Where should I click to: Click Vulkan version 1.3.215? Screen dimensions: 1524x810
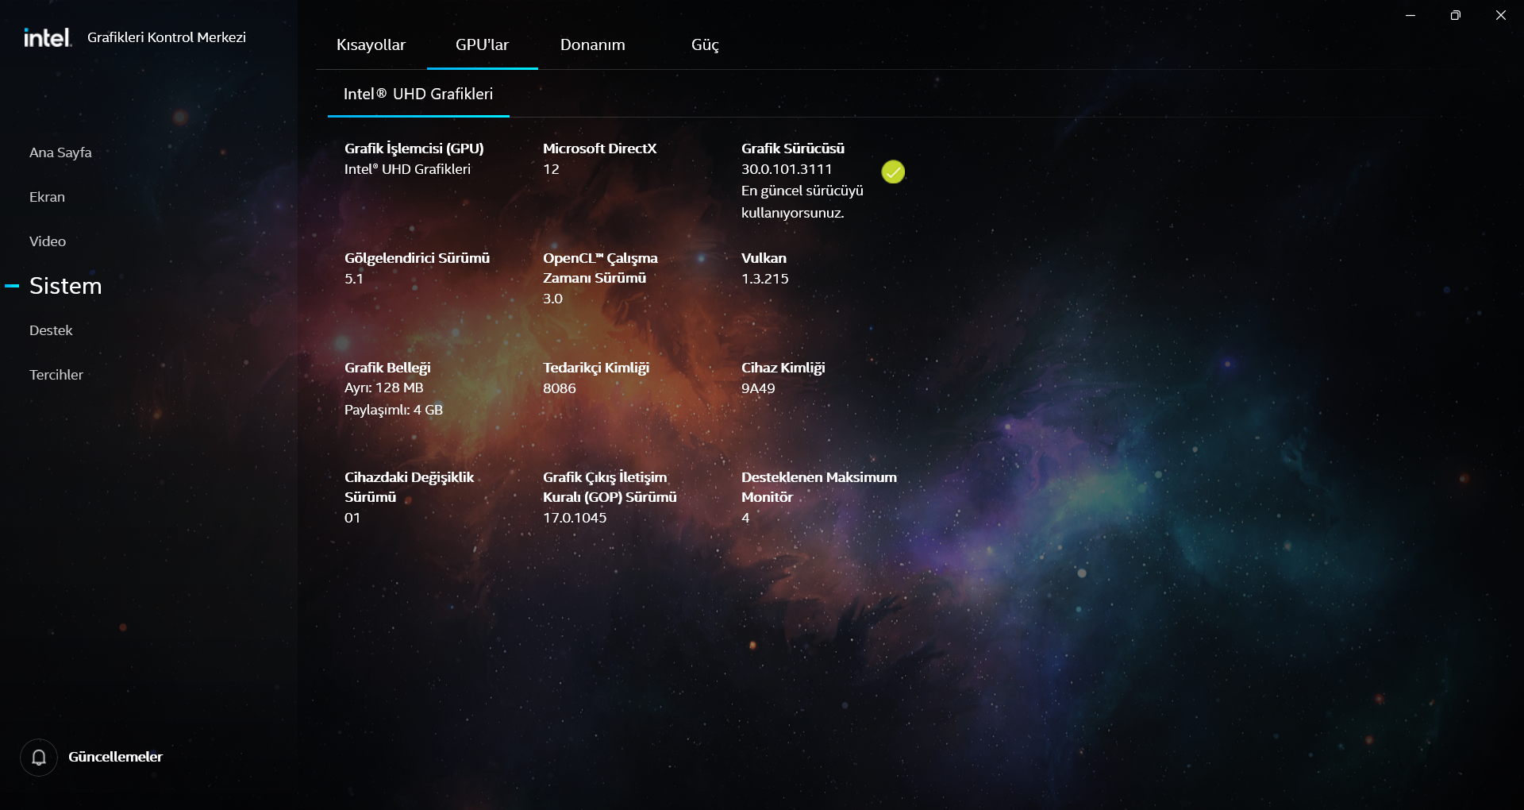pos(765,279)
